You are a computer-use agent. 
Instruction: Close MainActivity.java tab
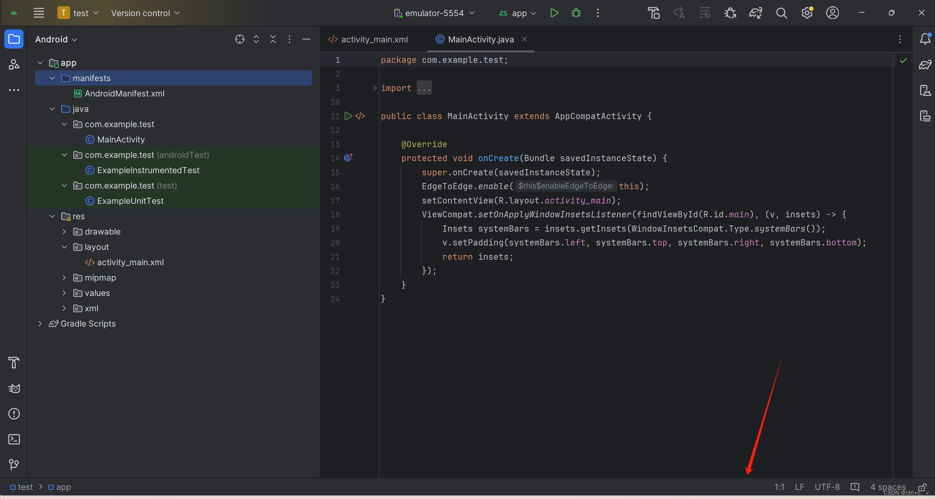pyautogui.click(x=524, y=39)
